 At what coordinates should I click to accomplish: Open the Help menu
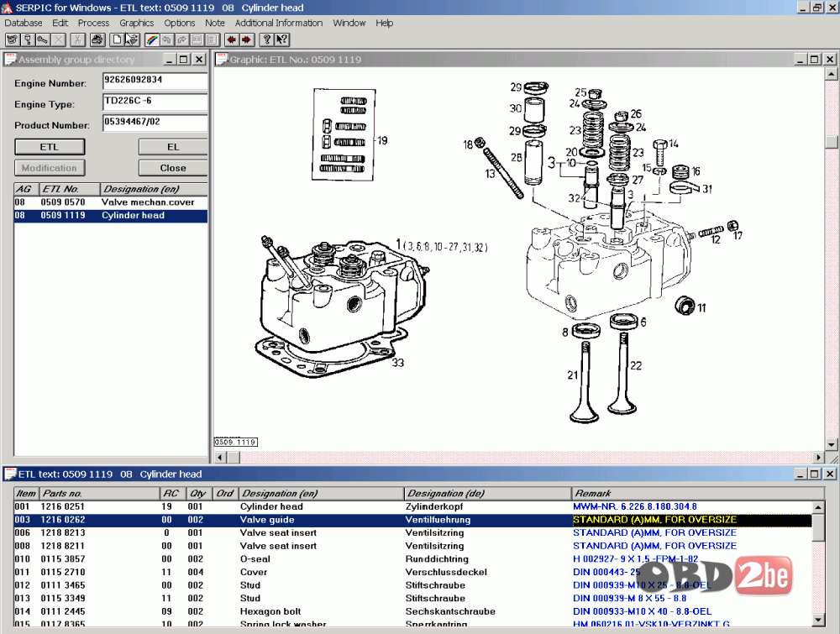[x=384, y=23]
